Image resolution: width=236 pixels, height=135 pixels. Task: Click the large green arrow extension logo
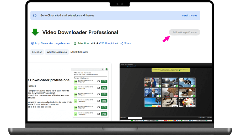pyautogui.click(x=35, y=32)
